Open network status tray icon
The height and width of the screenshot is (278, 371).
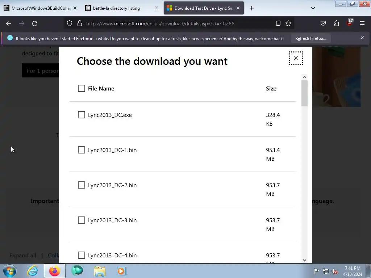326,271
